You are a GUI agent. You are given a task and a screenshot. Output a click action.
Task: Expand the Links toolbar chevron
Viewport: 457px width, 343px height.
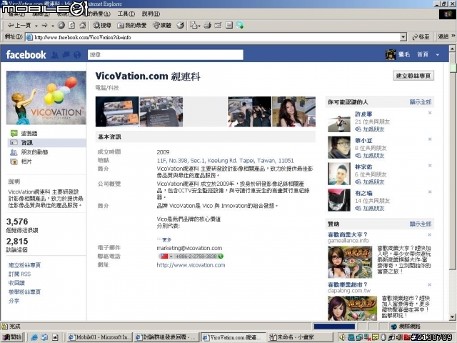tap(453, 36)
